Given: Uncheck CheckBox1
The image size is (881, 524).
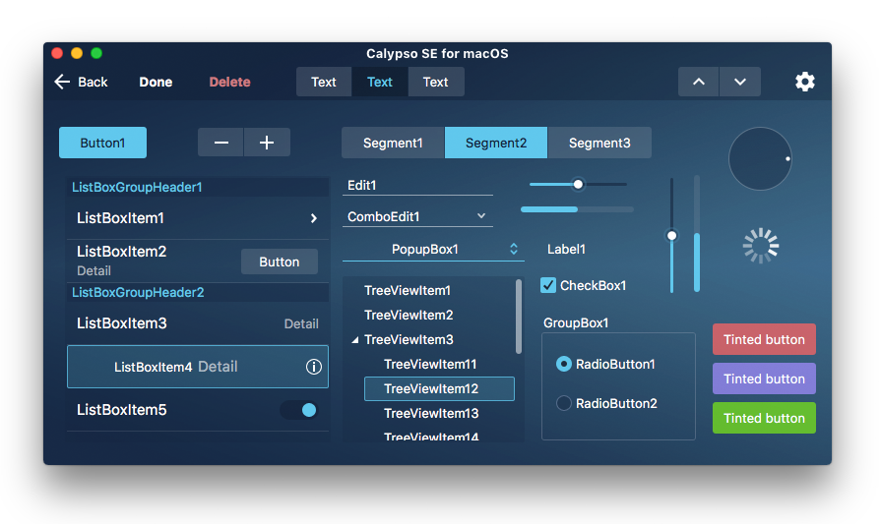Looking at the screenshot, I should pyautogui.click(x=548, y=285).
